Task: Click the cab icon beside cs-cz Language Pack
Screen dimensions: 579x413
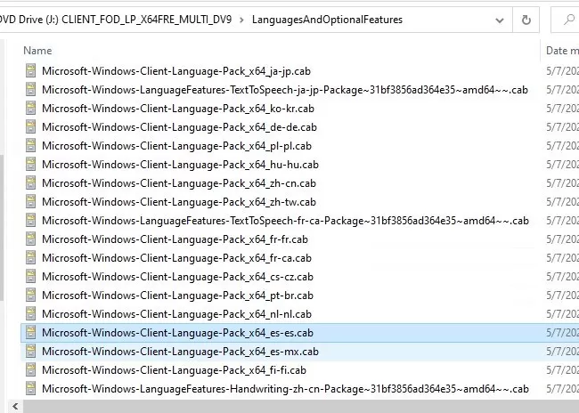Action: [x=30, y=277]
